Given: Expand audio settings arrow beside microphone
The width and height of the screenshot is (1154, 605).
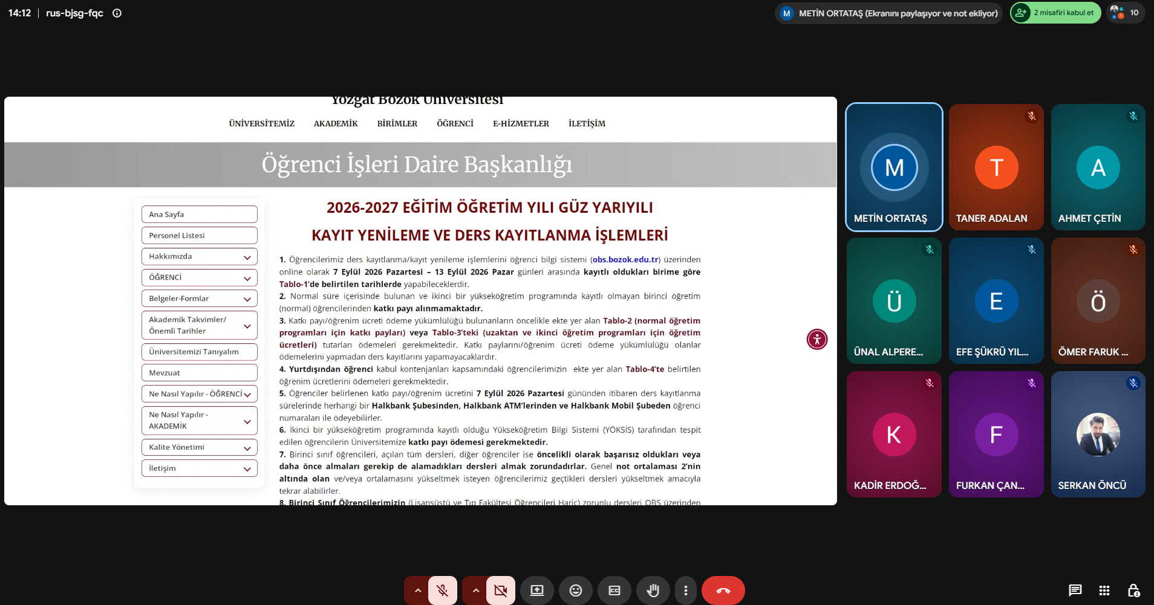Looking at the screenshot, I should (x=417, y=590).
